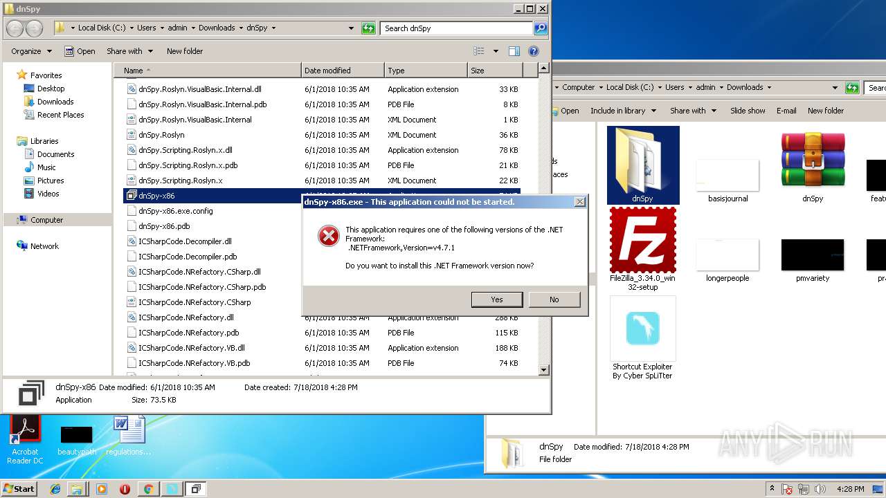This screenshot has width=886, height=498.
Task: Click Slide show in Downloads window
Action: click(748, 111)
